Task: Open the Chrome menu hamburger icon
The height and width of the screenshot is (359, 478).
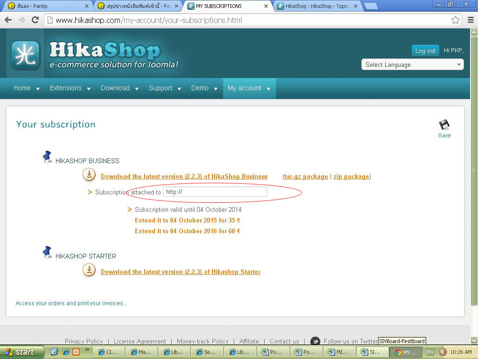Action: point(471,20)
